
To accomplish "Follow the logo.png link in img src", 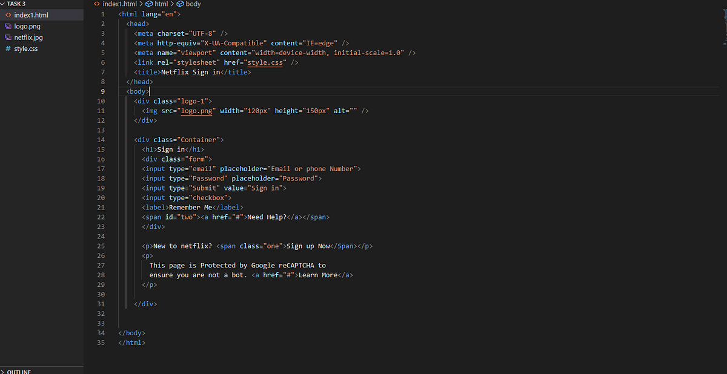I will pos(196,111).
